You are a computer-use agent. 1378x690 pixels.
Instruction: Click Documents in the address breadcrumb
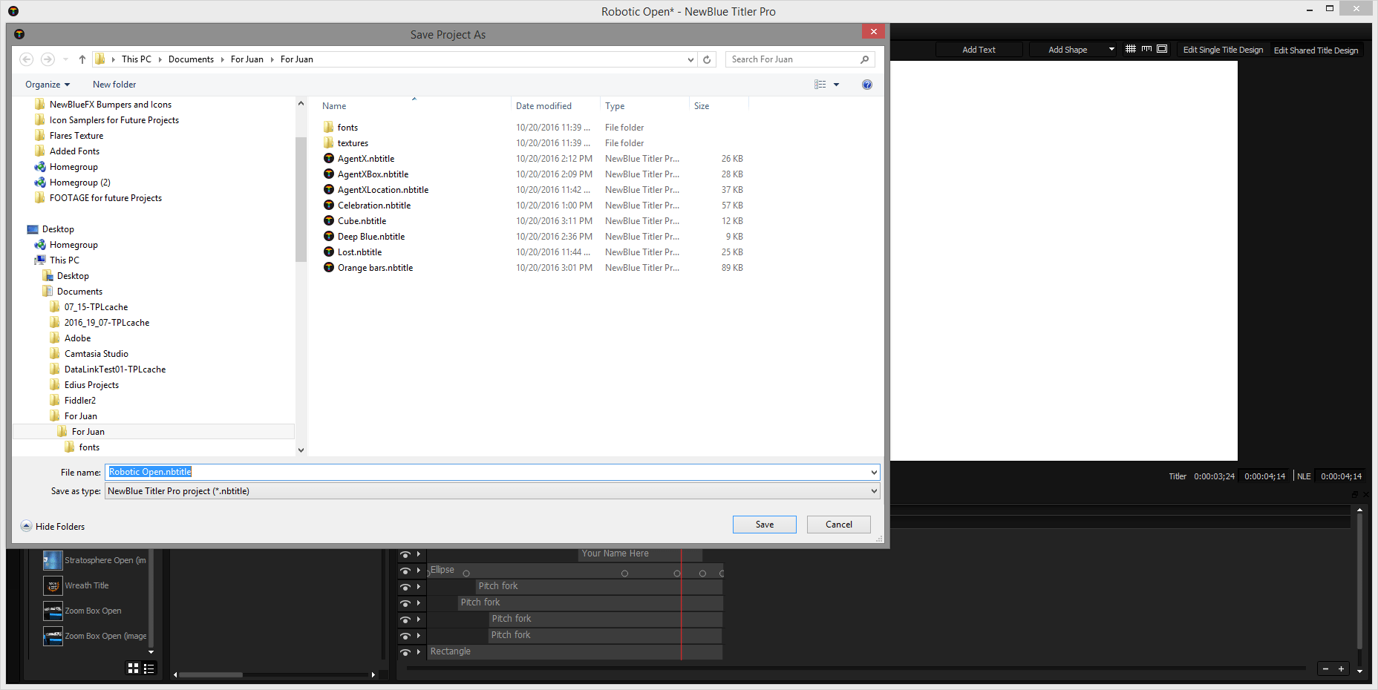click(x=191, y=59)
